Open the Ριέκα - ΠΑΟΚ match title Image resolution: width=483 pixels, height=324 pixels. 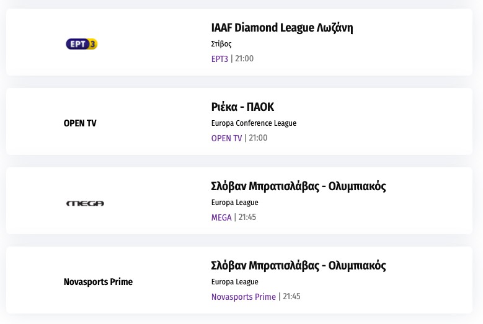(x=242, y=107)
